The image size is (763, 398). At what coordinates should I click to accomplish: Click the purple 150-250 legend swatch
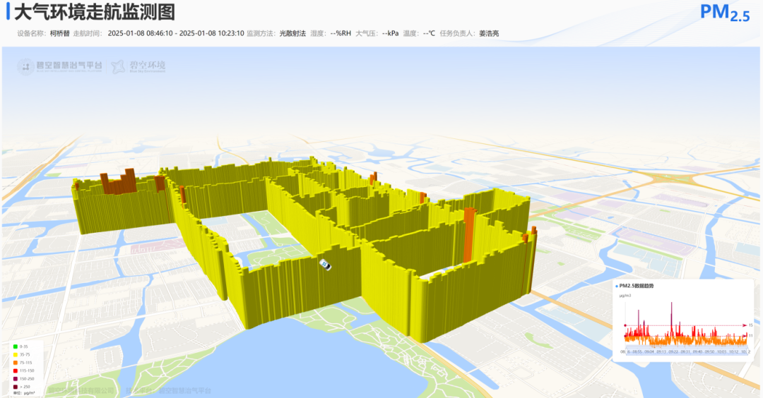(16, 378)
